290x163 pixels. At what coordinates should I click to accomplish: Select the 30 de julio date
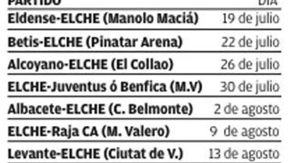[x=250, y=87]
